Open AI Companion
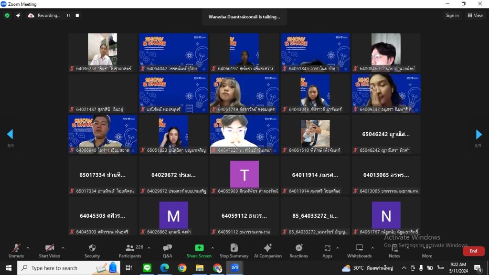The height and width of the screenshot is (275, 489). click(x=267, y=251)
